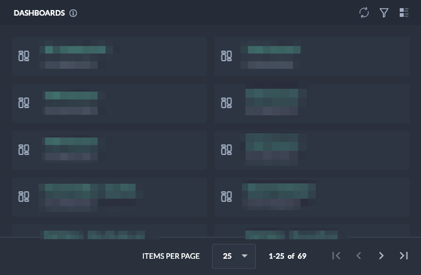Click dashboard icon in second left card
The height and width of the screenshot is (275, 421).
(x=24, y=102)
